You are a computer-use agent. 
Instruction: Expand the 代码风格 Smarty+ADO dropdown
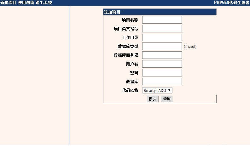click(x=157, y=90)
